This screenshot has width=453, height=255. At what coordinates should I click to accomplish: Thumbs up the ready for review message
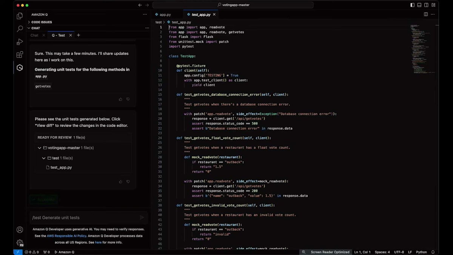120,182
